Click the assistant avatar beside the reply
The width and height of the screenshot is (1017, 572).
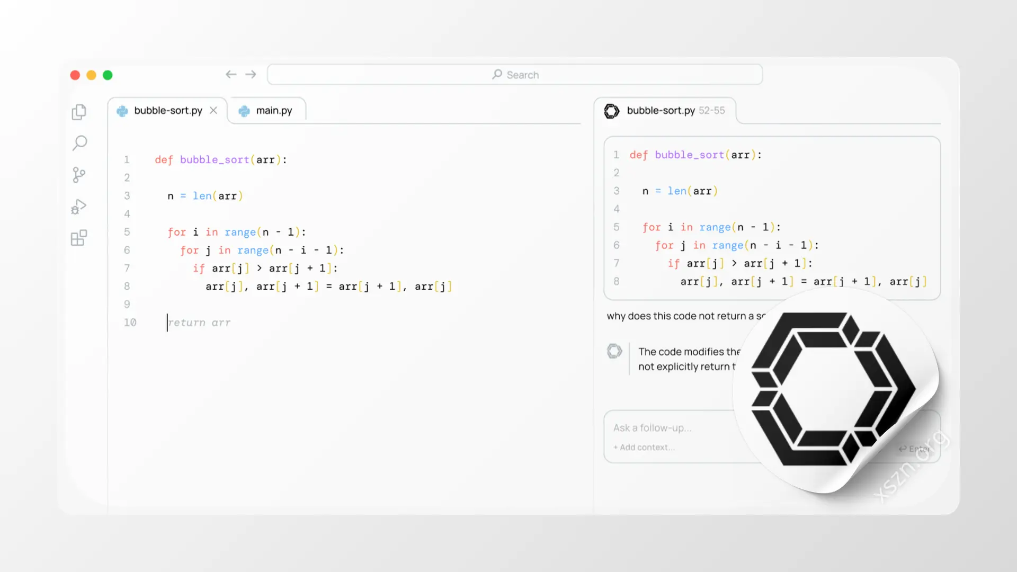[614, 351]
